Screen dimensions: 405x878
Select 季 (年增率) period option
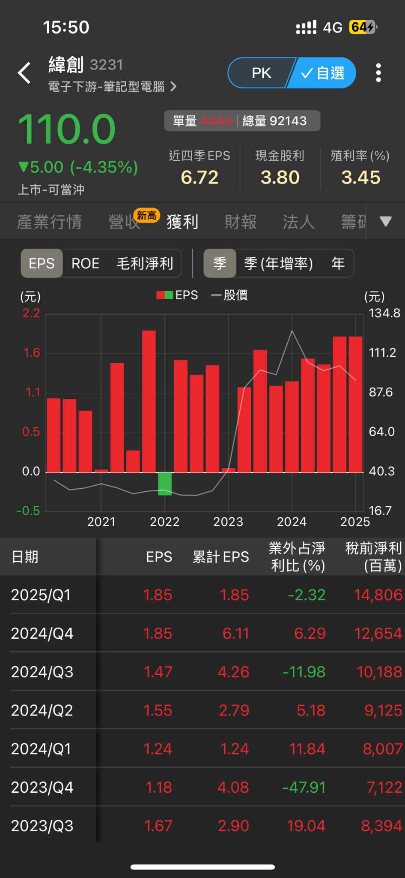278,263
